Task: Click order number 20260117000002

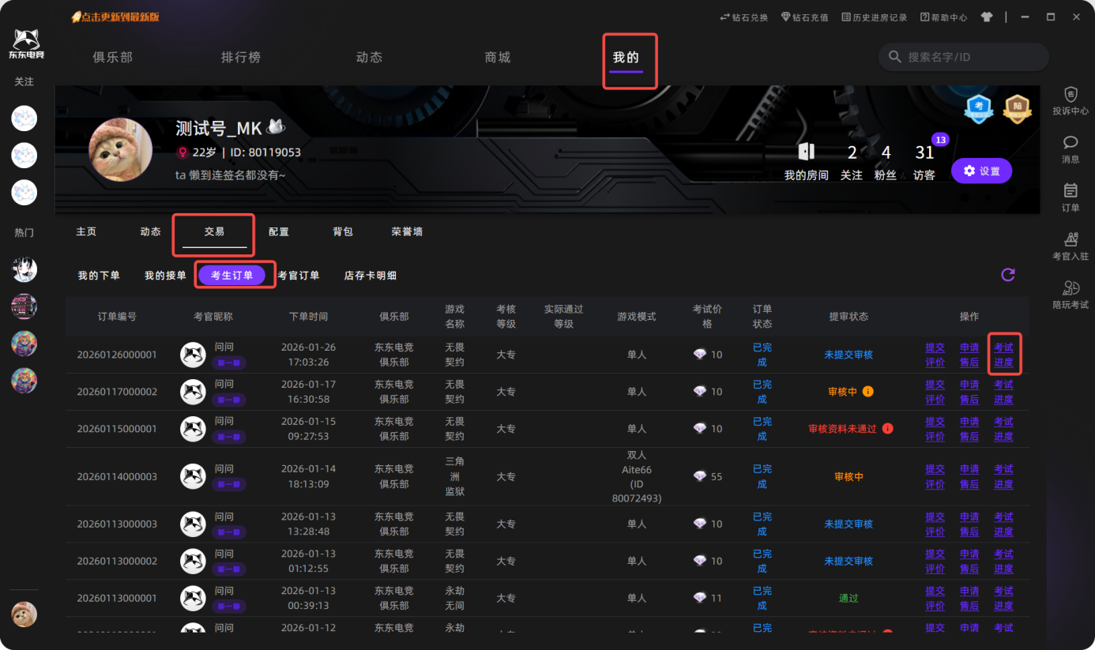Action: click(117, 392)
